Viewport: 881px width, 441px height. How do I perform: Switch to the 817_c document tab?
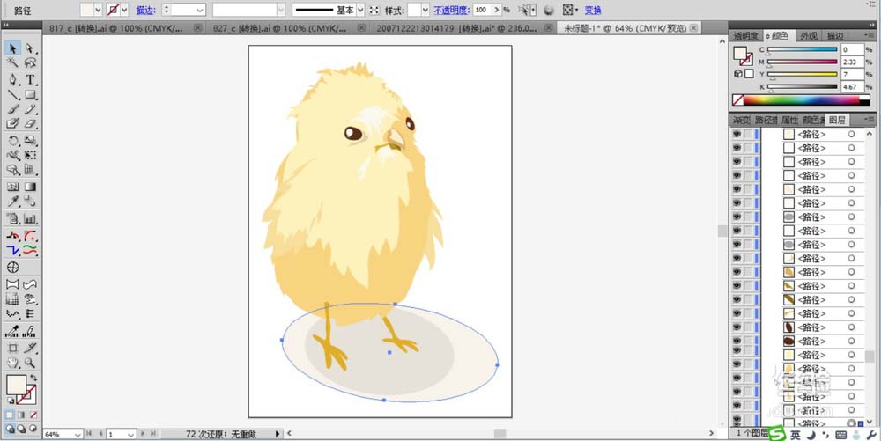coord(115,28)
